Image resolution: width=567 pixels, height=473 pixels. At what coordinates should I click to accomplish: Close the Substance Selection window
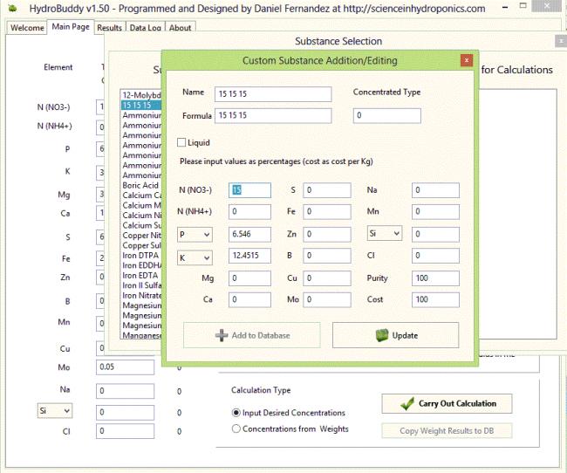pos(561,41)
